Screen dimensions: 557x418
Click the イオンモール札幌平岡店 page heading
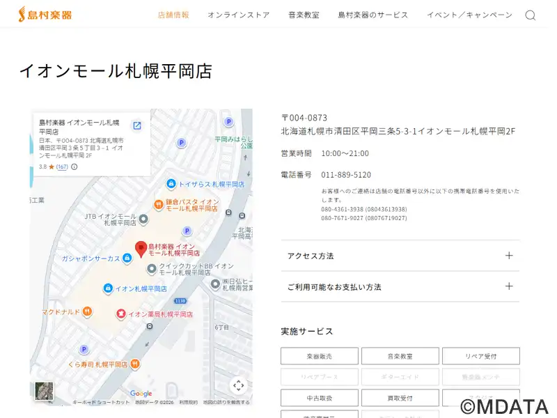click(x=116, y=71)
